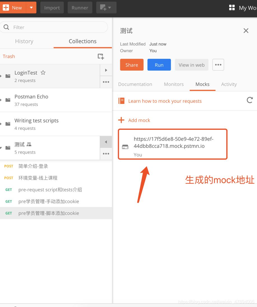Click the LoginTest folder icon
This screenshot has width=257, height=307.
point(8,76)
